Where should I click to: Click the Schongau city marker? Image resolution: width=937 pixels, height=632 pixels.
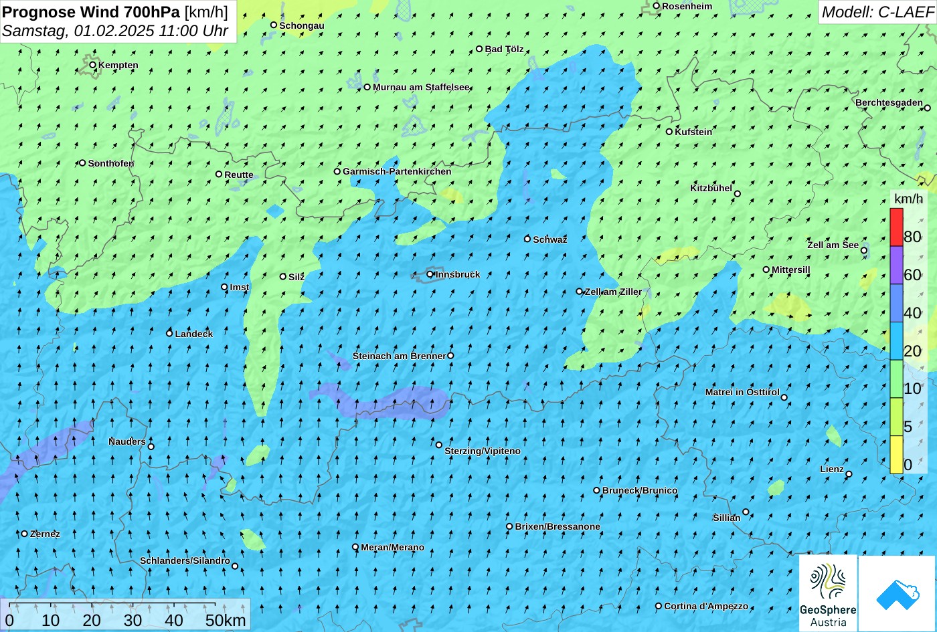coord(274,25)
